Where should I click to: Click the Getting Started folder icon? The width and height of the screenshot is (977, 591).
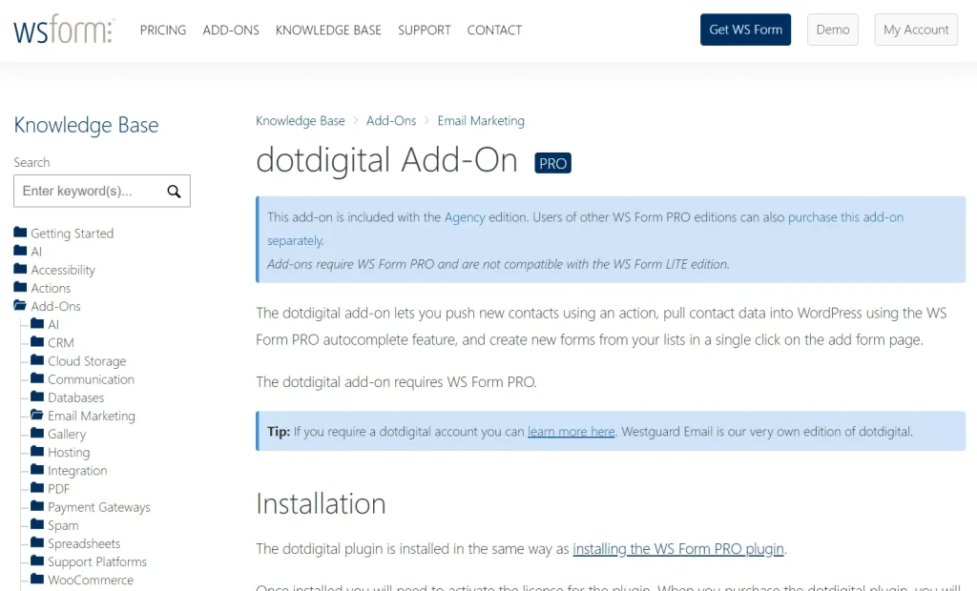(x=21, y=233)
